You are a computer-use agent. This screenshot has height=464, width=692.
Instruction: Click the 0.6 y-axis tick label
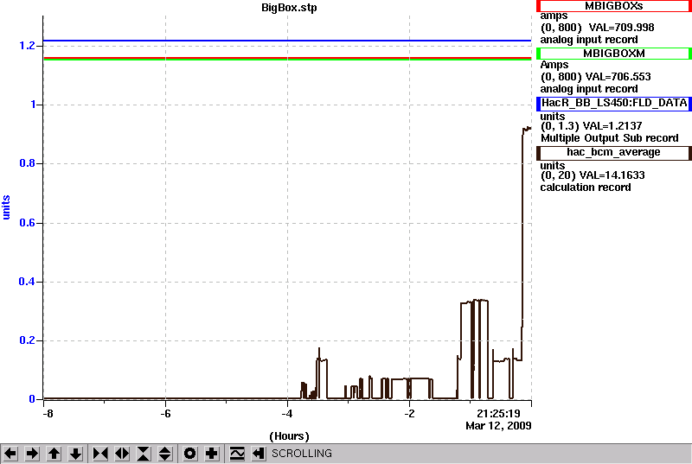(27, 223)
